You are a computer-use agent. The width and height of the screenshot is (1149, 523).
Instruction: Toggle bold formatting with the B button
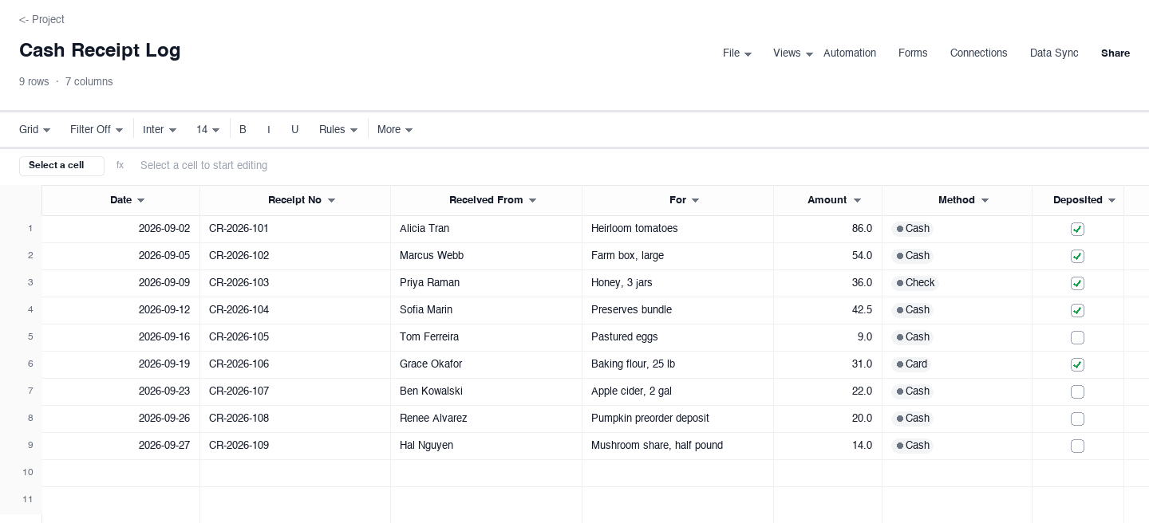[x=243, y=129]
